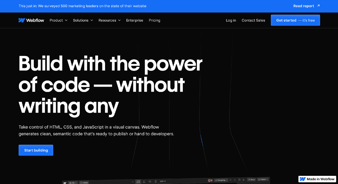Image resolution: width=338 pixels, height=184 pixels.
Task: Click the comment icon in Designer toolbar
Action: (x=239, y=180)
